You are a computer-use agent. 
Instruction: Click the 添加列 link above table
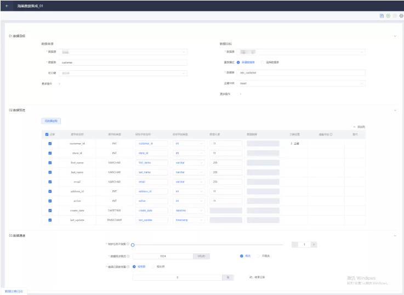pos(360,127)
